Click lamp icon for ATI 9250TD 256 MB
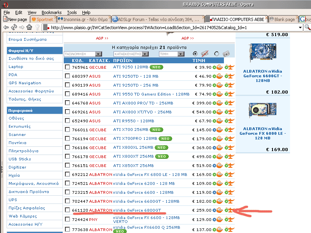This screenshot has height=233, width=311. pyautogui.click(x=229, y=85)
